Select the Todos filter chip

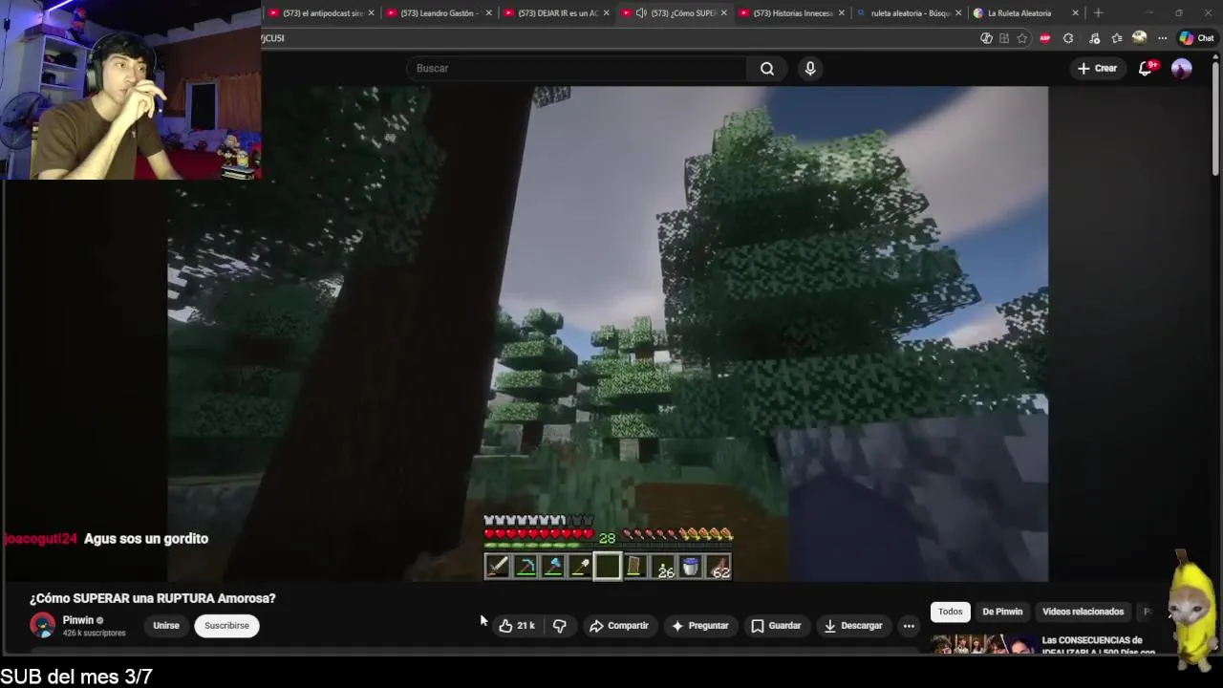click(950, 612)
